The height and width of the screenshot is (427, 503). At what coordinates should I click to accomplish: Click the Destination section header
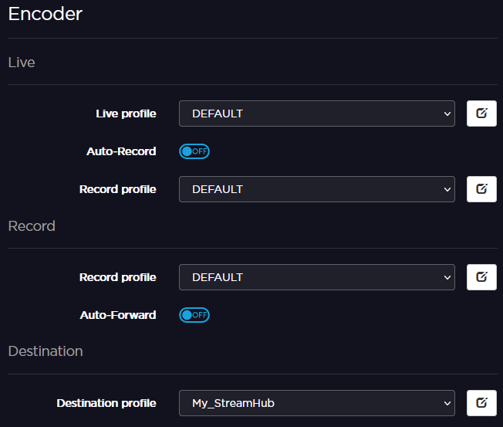coord(46,351)
